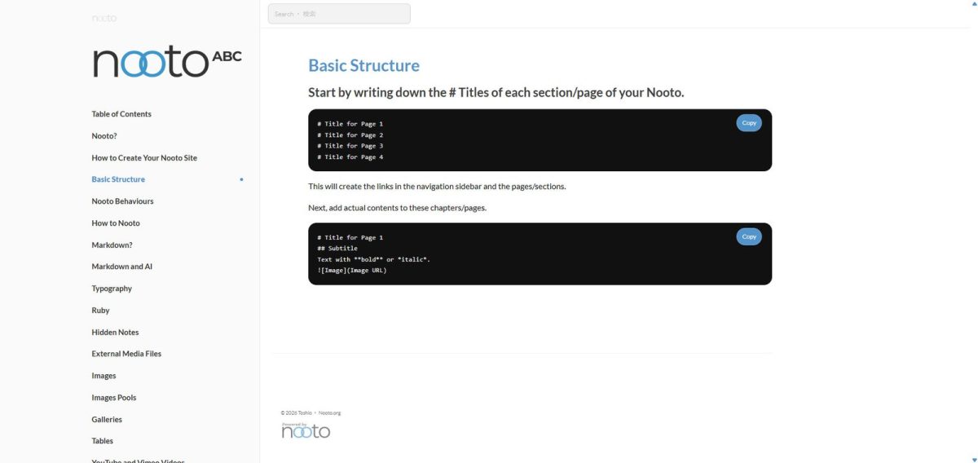This screenshot has height=463, width=978.
Task: Open External Media Files page
Action: 126,354
